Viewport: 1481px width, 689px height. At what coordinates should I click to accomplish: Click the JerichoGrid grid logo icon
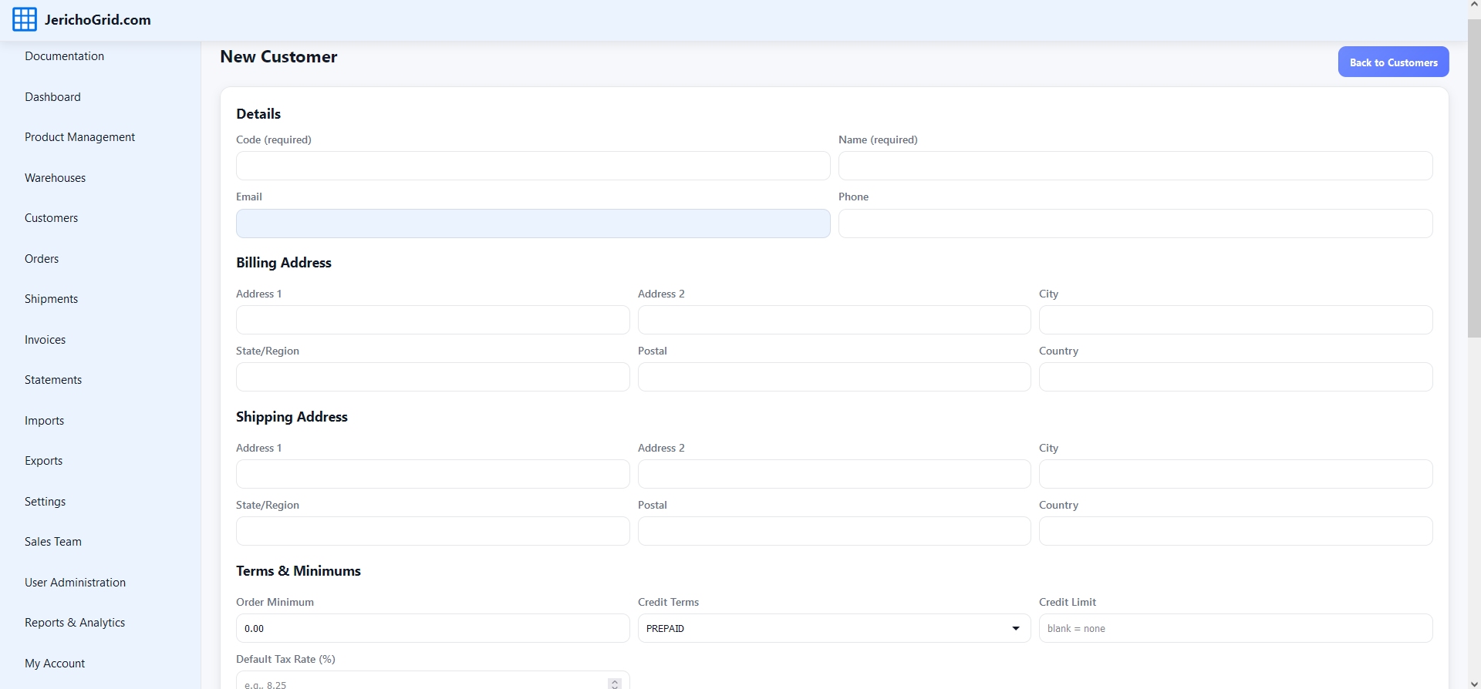click(x=25, y=20)
